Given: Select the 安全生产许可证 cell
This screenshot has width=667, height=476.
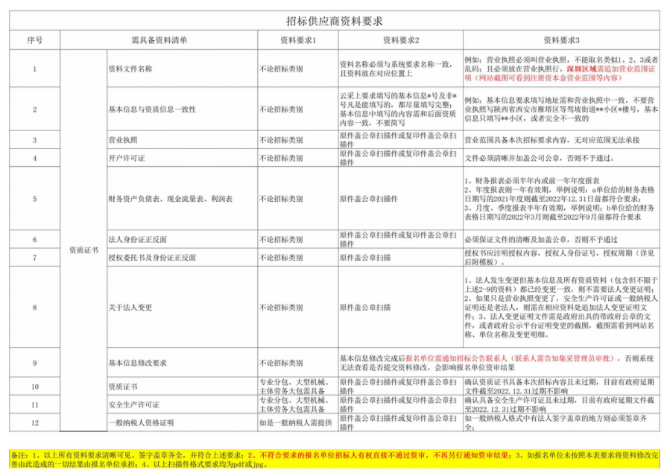Looking at the screenshot, I should click(x=183, y=404).
